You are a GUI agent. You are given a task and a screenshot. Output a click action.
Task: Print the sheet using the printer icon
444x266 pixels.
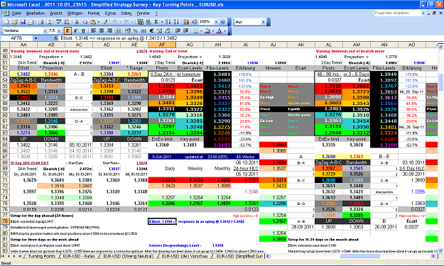[40, 22]
